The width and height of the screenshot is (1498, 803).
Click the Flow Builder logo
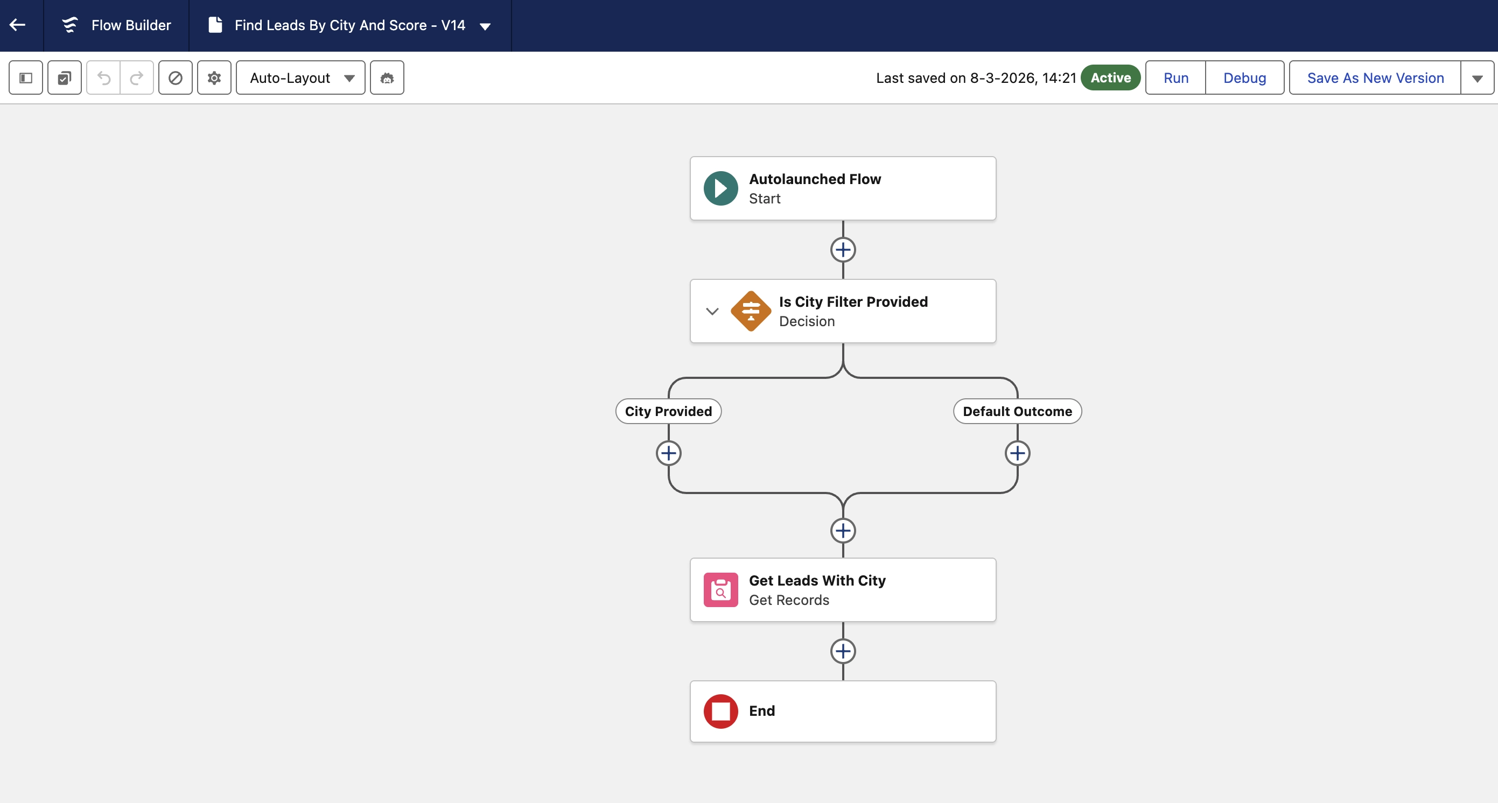point(70,25)
